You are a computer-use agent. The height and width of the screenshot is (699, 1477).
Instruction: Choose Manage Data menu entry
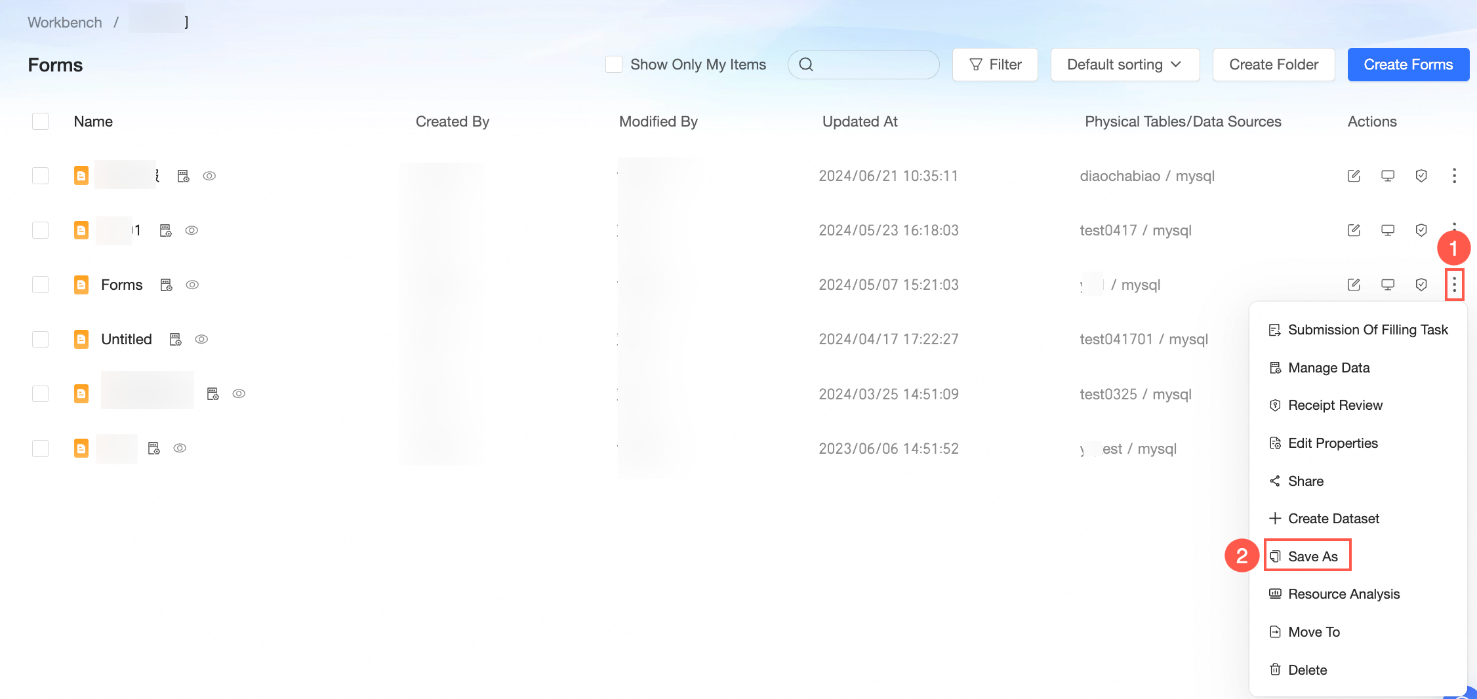pos(1358,368)
